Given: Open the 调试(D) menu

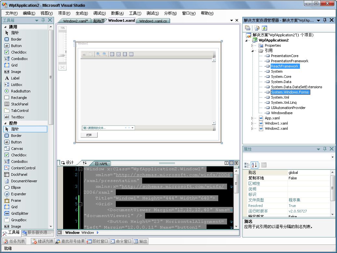Looking at the screenshot, I should click(x=99, y=13).
